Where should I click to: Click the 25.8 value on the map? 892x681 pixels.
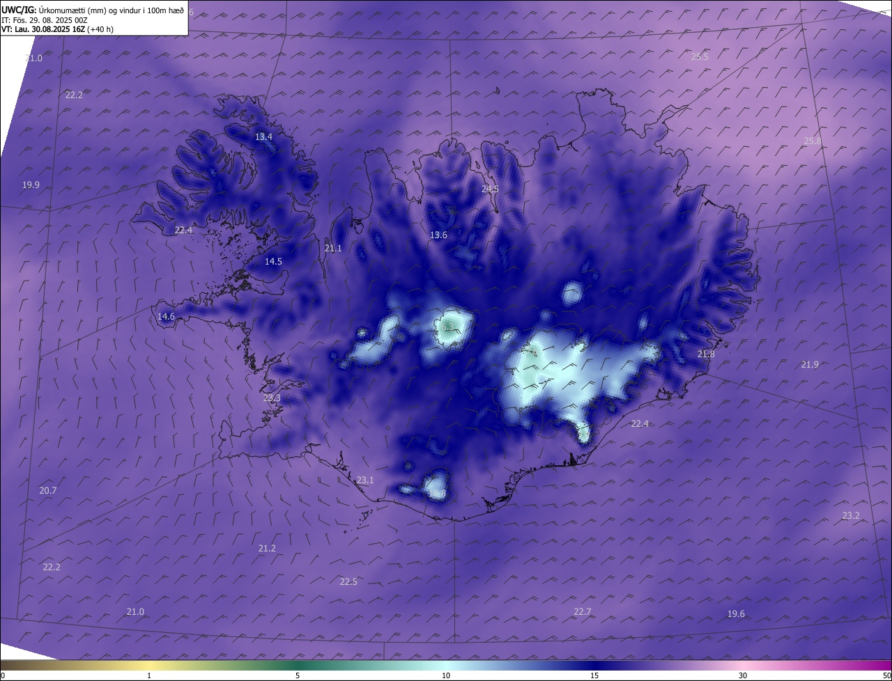click(813, 141)
